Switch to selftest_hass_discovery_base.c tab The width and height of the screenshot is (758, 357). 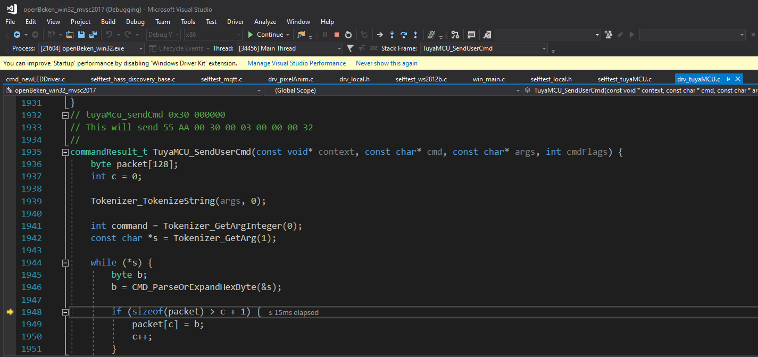click(133, 79)
